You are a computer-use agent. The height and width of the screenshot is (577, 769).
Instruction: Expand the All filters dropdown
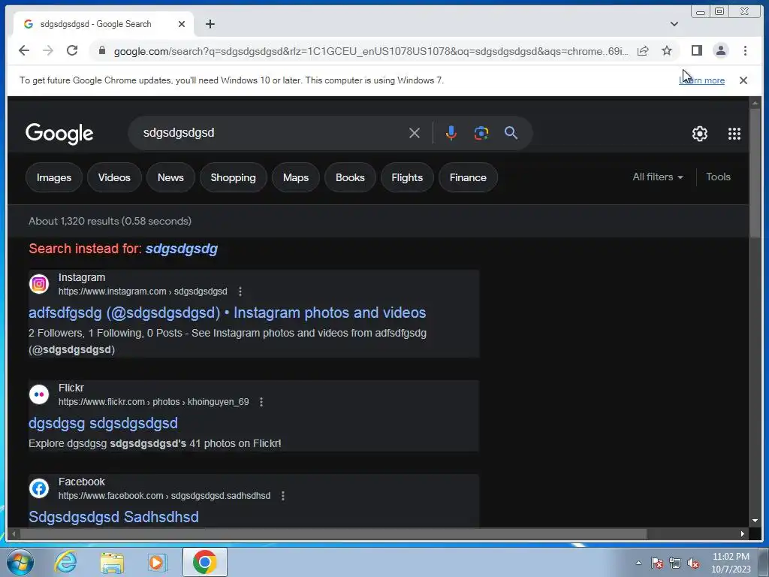658,177
